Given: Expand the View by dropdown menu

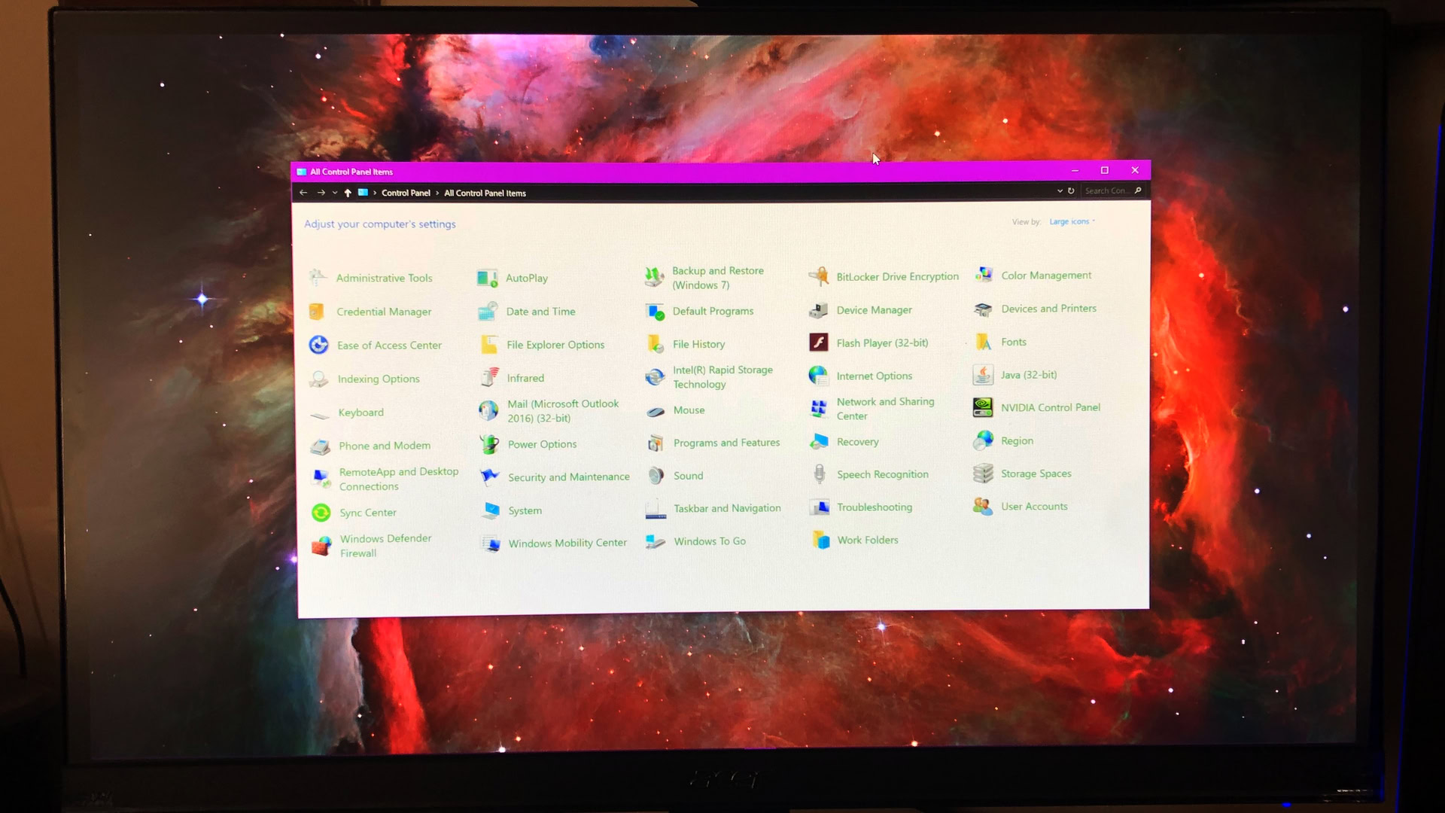Looking at the screenshot, I should [x=1072, y=221].
